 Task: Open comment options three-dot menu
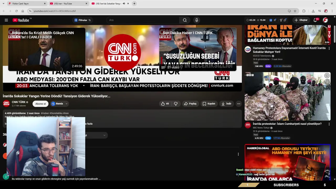[x=238, y=154]
